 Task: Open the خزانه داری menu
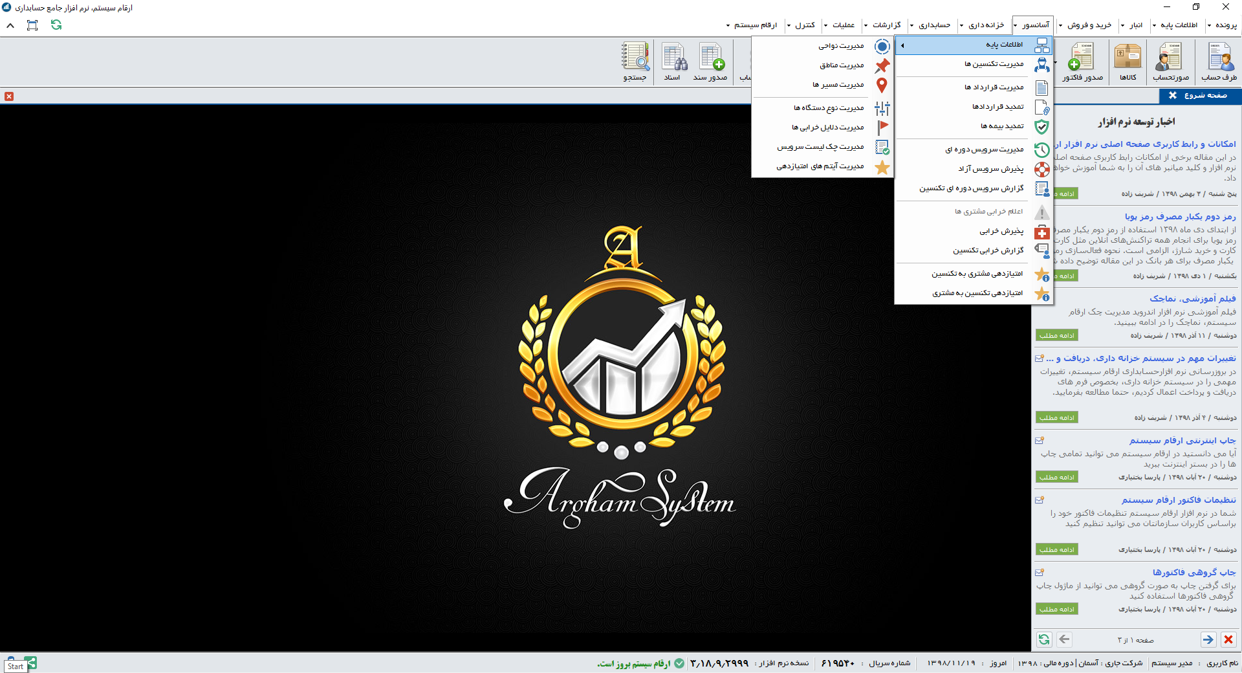[x=982, y=25]
